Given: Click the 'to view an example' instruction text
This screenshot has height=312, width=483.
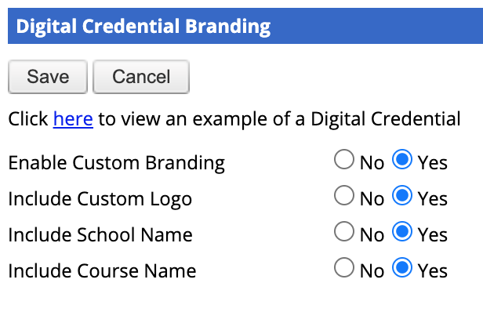Looking at the screenshot, I should pos(183,119).
